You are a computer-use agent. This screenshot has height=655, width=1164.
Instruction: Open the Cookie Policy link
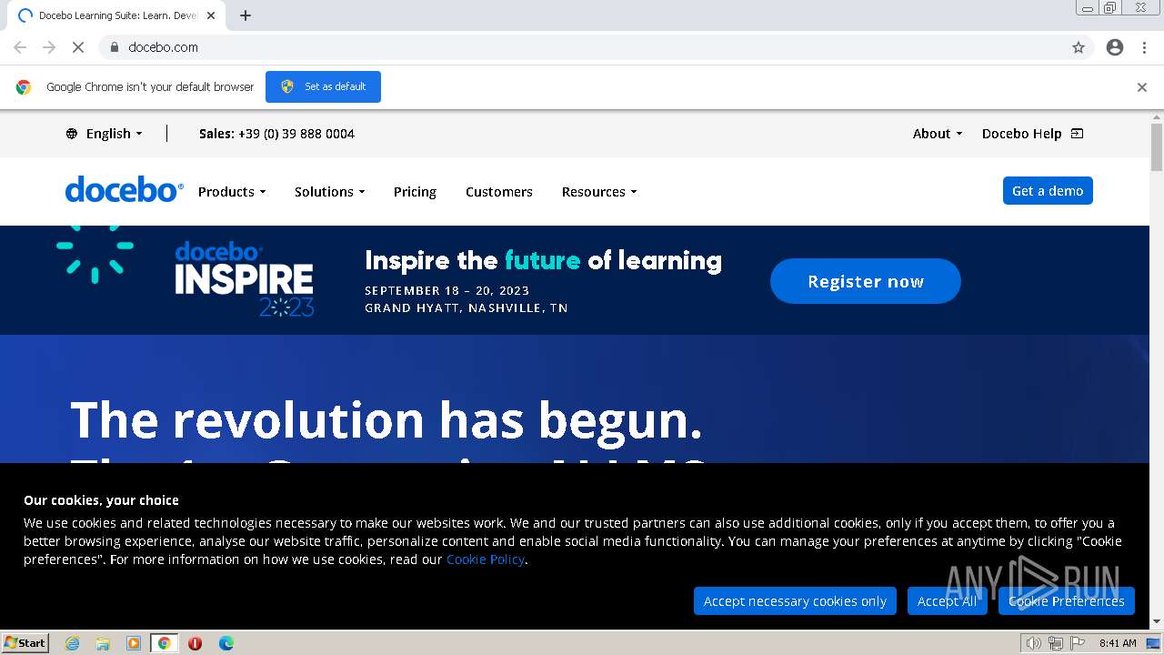[x=485, y=559]
